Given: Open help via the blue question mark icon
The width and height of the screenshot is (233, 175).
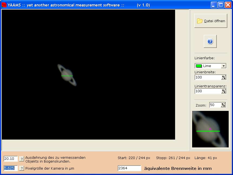Looking at the screenshot, I should tap(210, 41).
